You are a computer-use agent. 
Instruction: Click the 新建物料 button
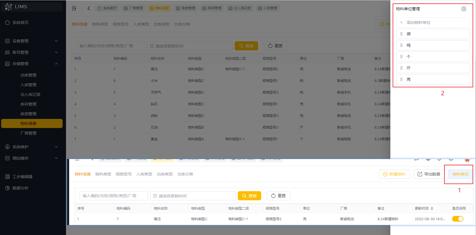pos(394,174)
